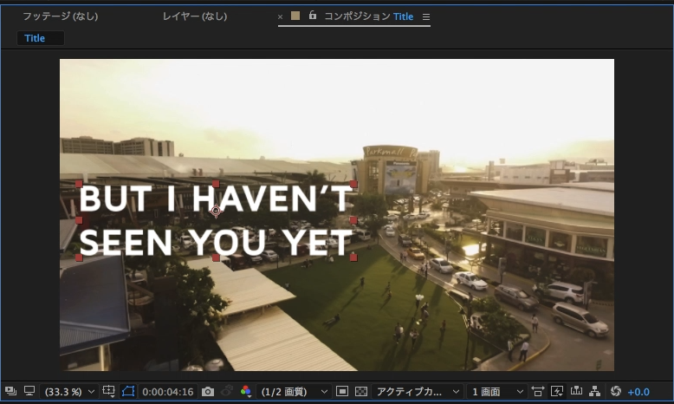Take a snapshot with the camera icon
Screen dimensions: 674x404
[208, 392]
